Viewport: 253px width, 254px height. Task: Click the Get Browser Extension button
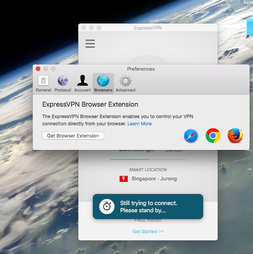coord(73,136)
